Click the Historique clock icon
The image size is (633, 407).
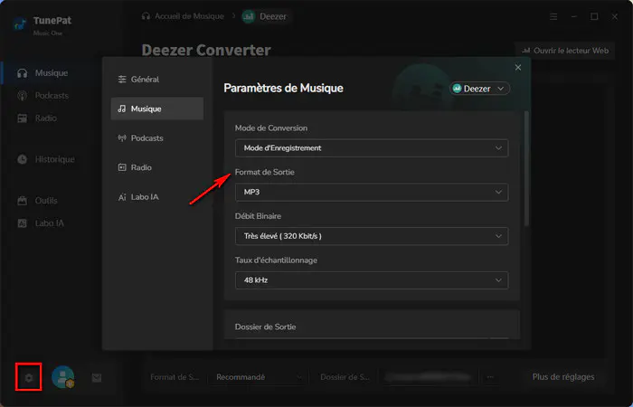click(23, 159)
